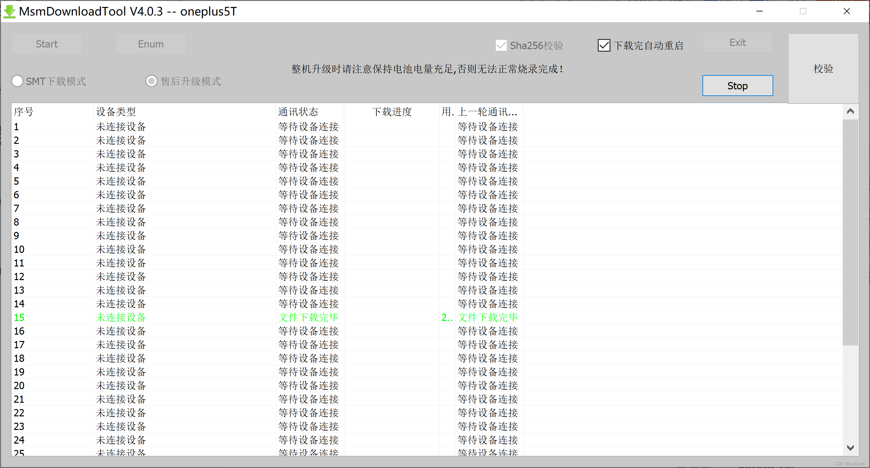Toggle the Sha256校验 checkbox

(x=501, y=46)
